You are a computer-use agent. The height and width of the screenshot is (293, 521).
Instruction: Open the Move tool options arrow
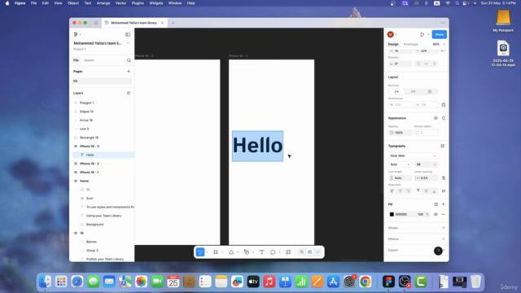207,252
